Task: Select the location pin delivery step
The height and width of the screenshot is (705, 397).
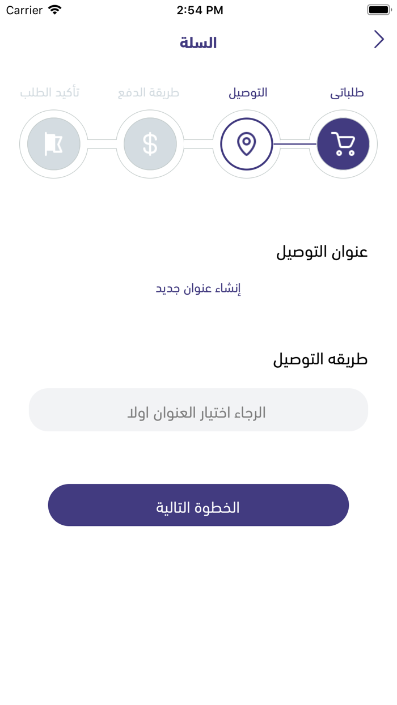Action: [x=247, y=144]
